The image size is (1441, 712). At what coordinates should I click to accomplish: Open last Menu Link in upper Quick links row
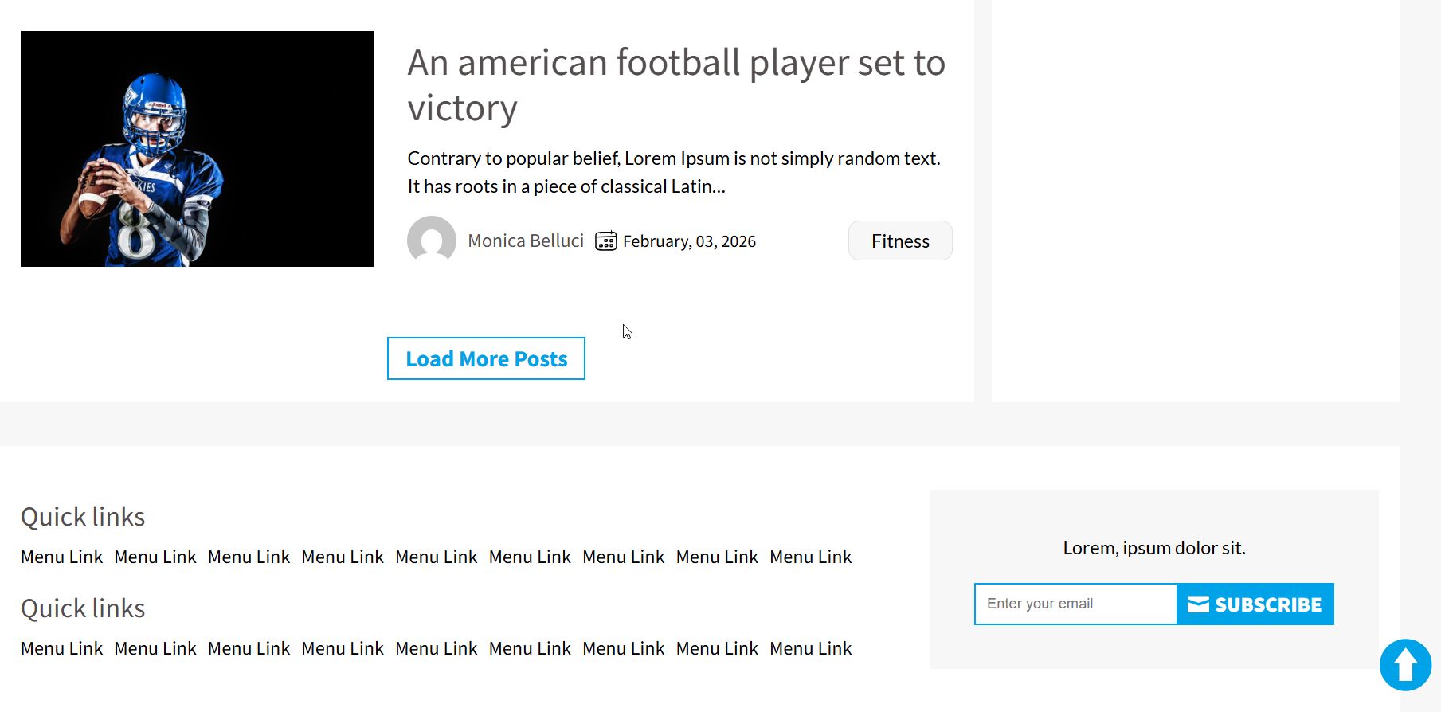coord(810,557)
